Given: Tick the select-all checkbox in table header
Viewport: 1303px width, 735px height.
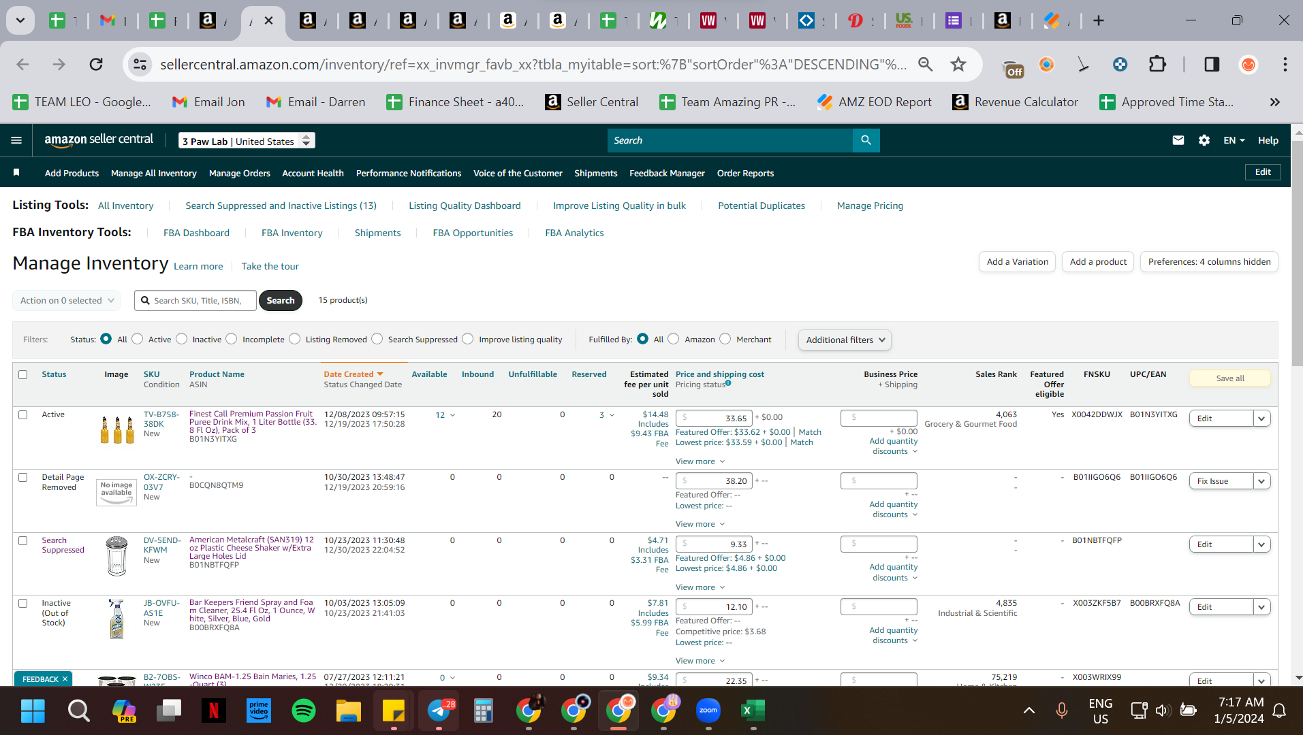Looking at the screenshot, I should click(23, 374).
